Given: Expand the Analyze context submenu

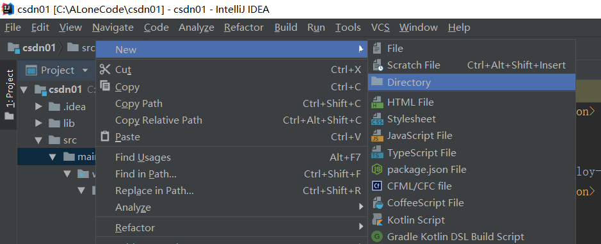Looking at the screenshot, I should click(232, 207).
